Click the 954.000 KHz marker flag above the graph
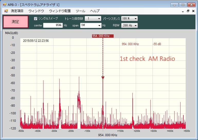198x140 pixels. click(x=103, y=36)
